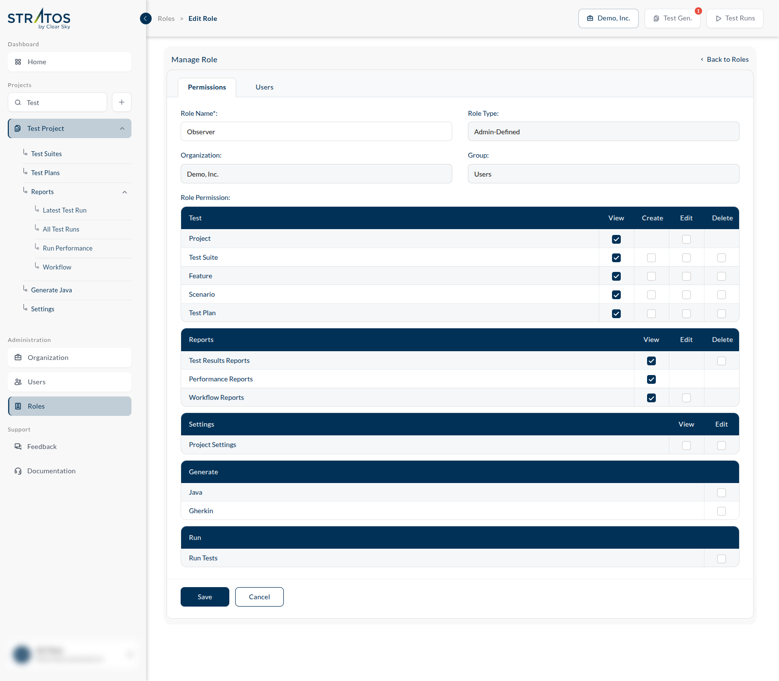Screen dimensions: 779x681
Task: Click the Projects search field
Action: click(x=57, y=102)
